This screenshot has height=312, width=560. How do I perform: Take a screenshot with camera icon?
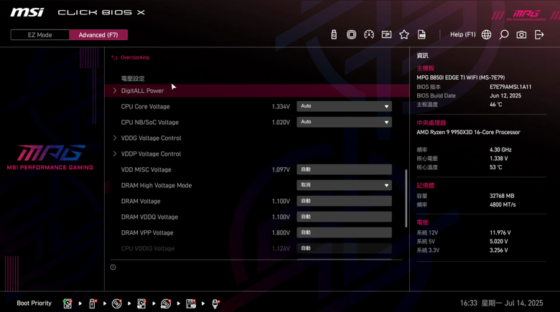[521, 34]
